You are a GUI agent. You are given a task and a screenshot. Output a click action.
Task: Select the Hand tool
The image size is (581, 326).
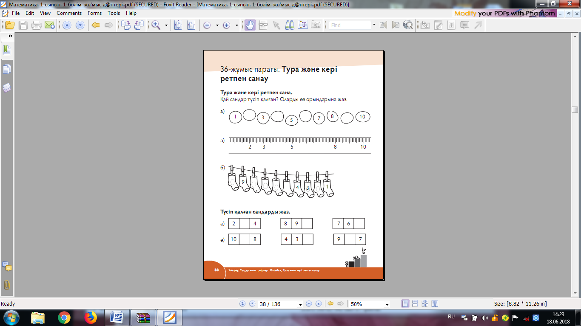250,25
